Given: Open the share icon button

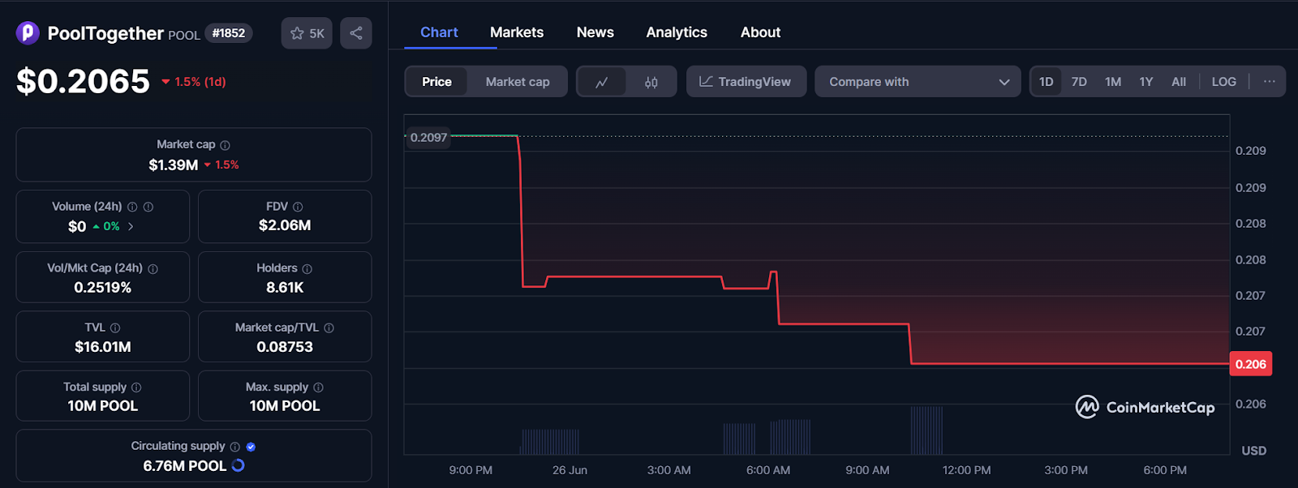Looking at the screenshot, I should pyautogui.click(x=356, y=33).
